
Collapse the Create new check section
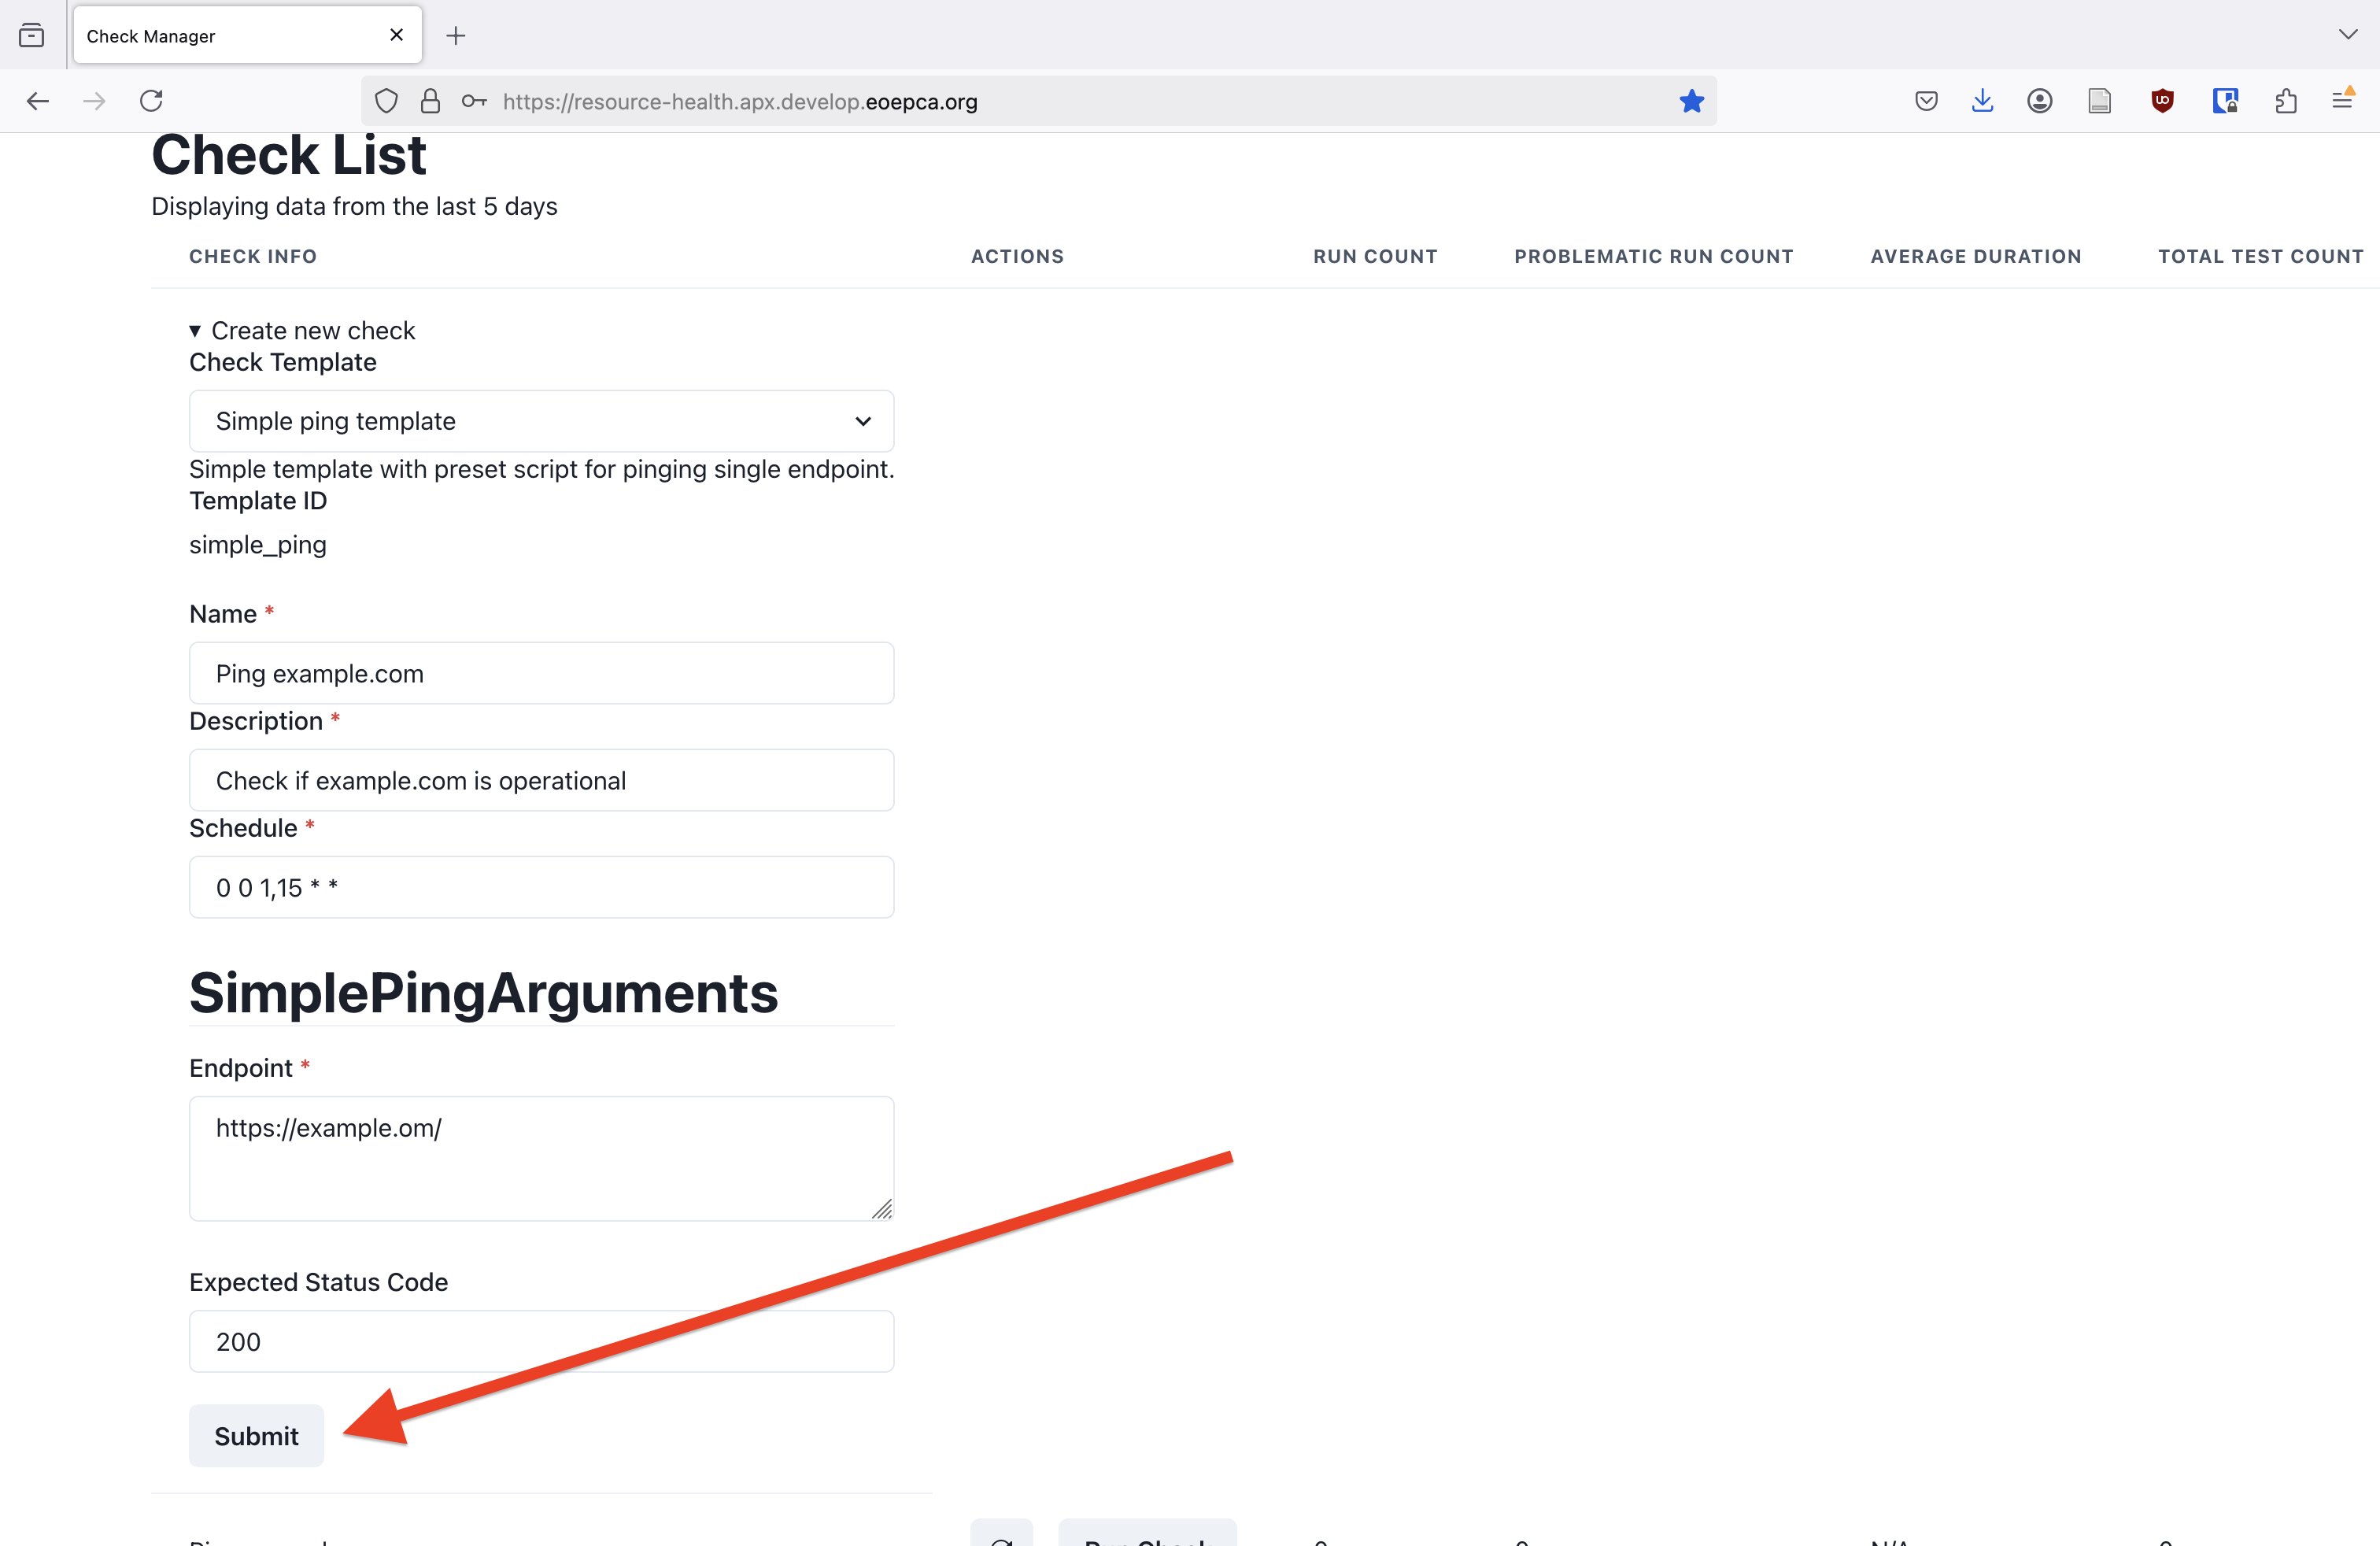(302, 330)
